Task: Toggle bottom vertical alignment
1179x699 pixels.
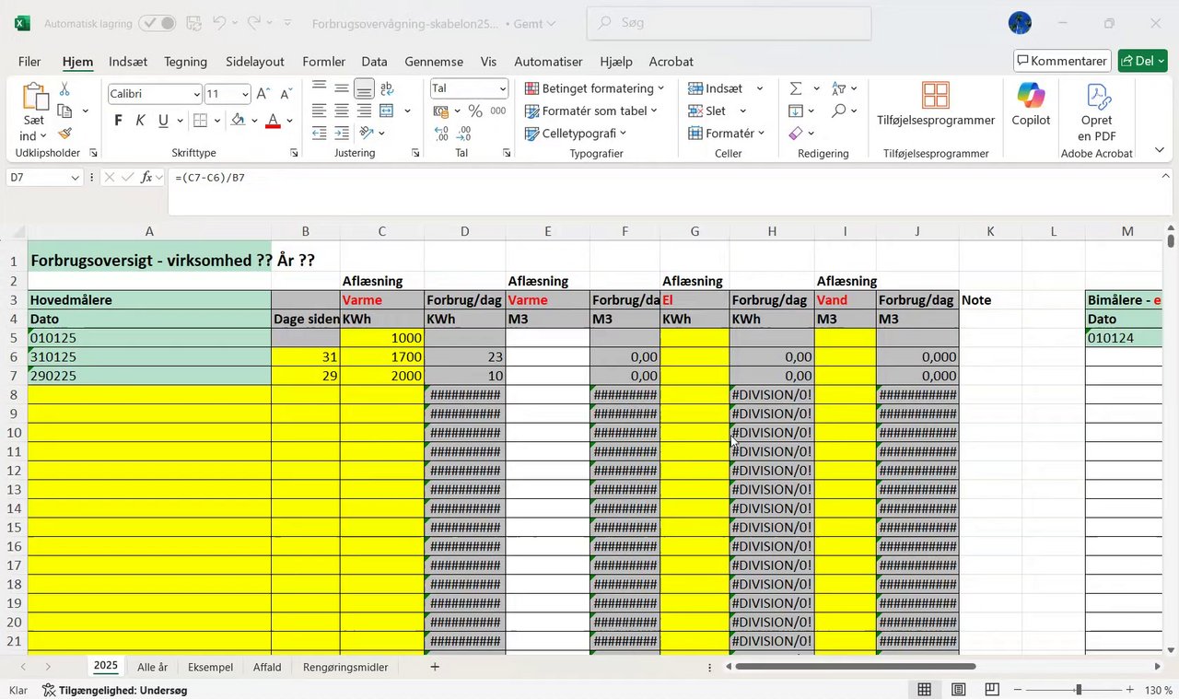Action: click(364, 88)
